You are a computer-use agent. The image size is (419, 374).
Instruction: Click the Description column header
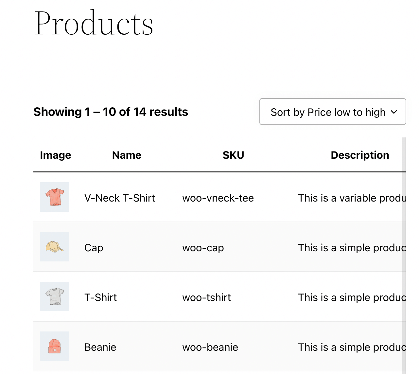coord(360,155)
